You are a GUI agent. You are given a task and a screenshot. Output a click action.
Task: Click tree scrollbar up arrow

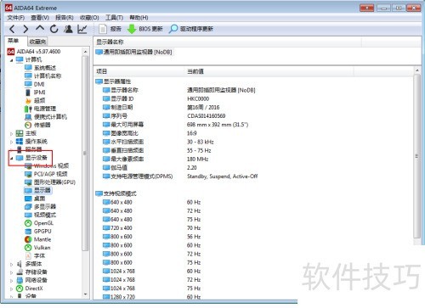tap(85, 52)
